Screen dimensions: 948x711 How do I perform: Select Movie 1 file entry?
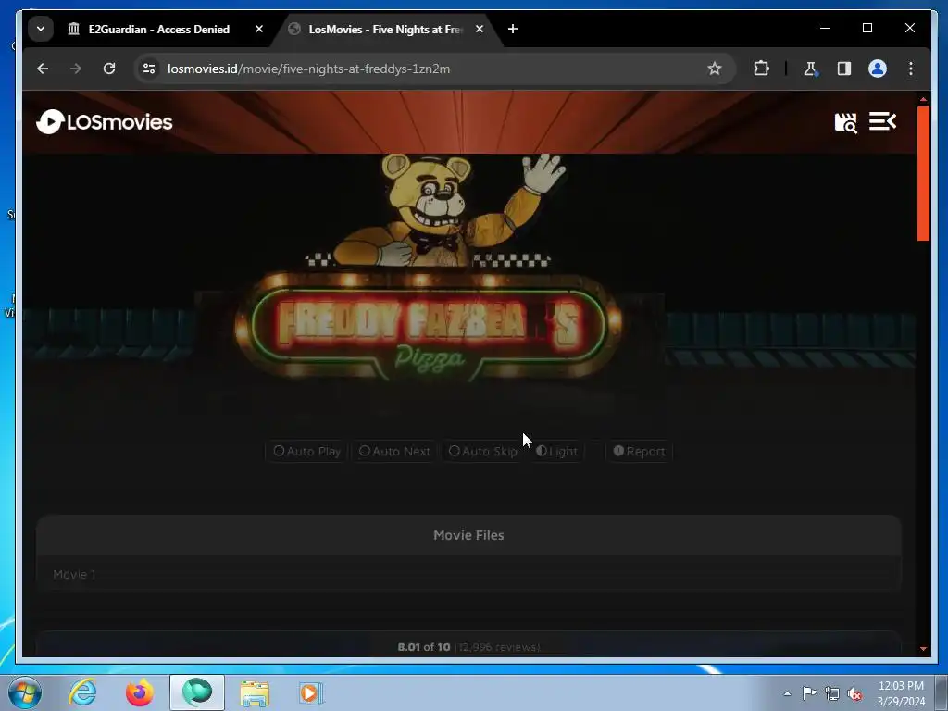(x=468, y=574)
